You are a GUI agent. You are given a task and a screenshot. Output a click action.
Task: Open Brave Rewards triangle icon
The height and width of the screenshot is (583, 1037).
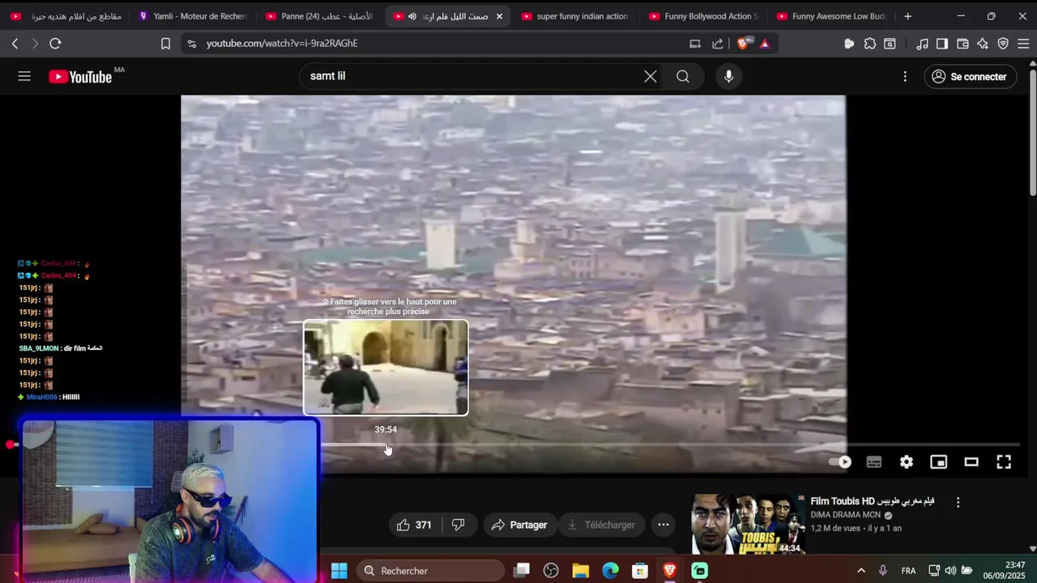(x=764, y=44)
